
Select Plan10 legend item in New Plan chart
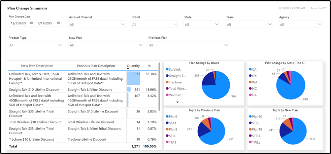tap(256, 117)
